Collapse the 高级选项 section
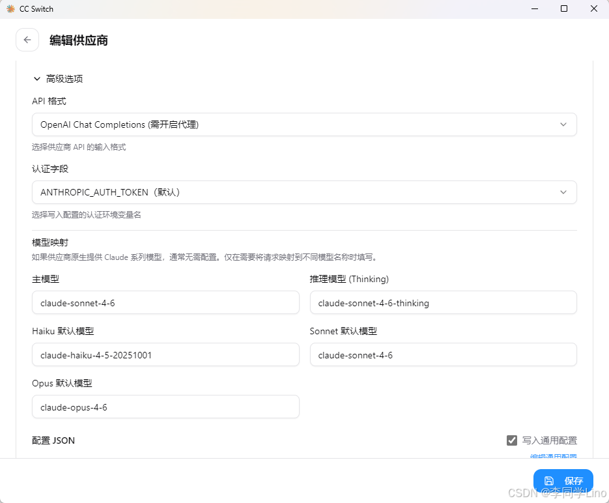This screenshot has width=609, height=503. [58, 79]
